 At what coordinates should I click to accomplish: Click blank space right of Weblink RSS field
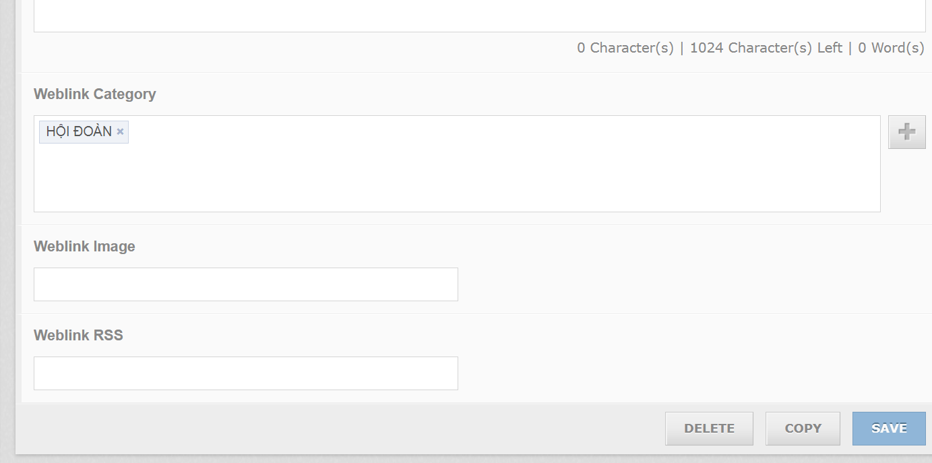click(674, 373)
